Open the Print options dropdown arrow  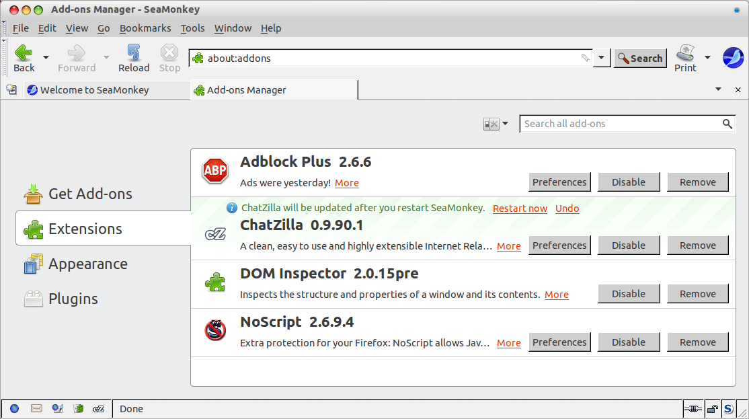[707, 57]
